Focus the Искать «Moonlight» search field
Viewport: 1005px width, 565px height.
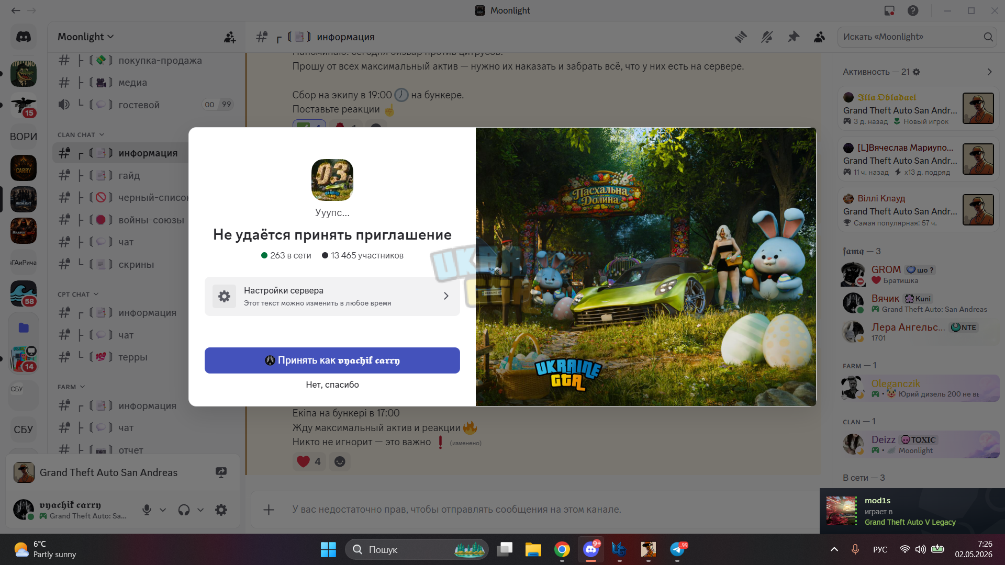tap(917, 37)
